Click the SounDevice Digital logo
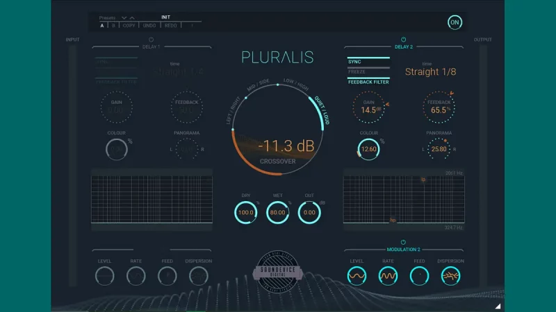Screen dimensions: 556x312 click(x=277, y=267)
